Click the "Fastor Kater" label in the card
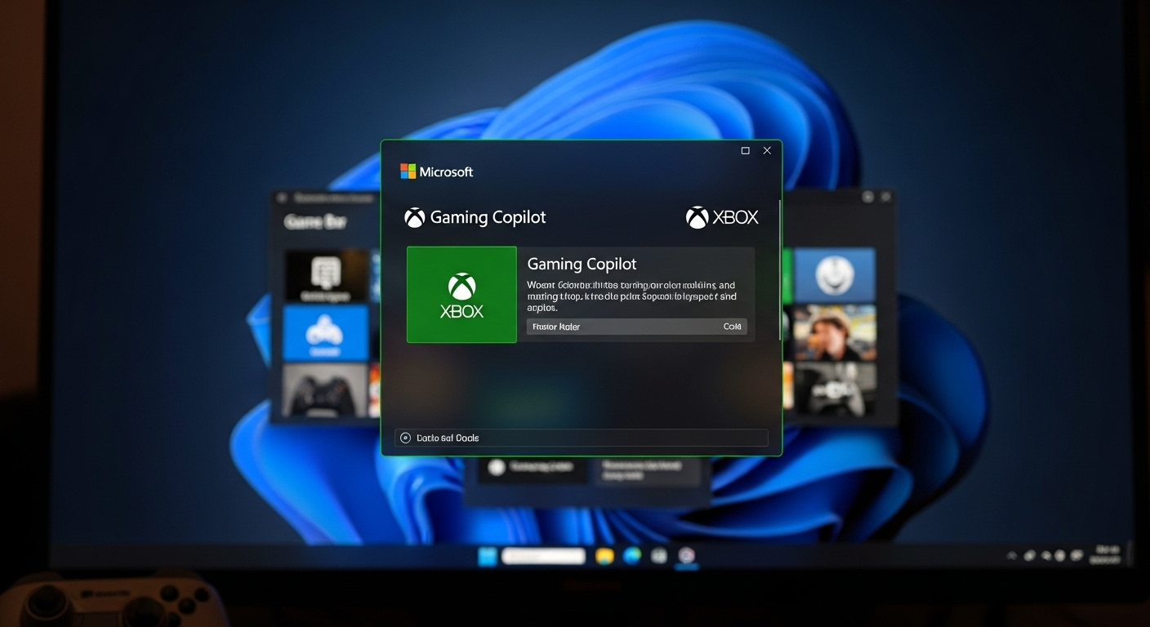 (x=556, y=327)
